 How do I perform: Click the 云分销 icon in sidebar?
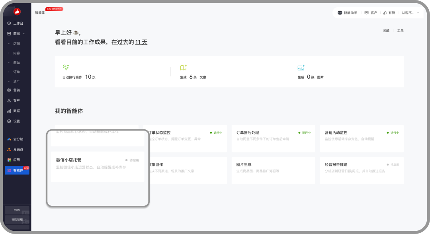(9, 139)
